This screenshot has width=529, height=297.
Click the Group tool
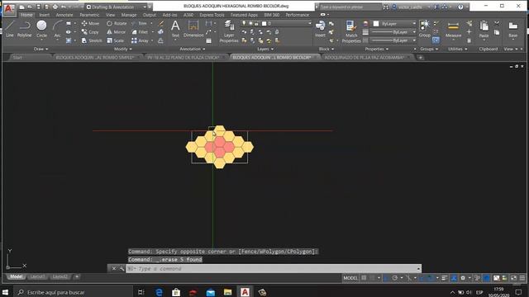[x=424, y=28]
